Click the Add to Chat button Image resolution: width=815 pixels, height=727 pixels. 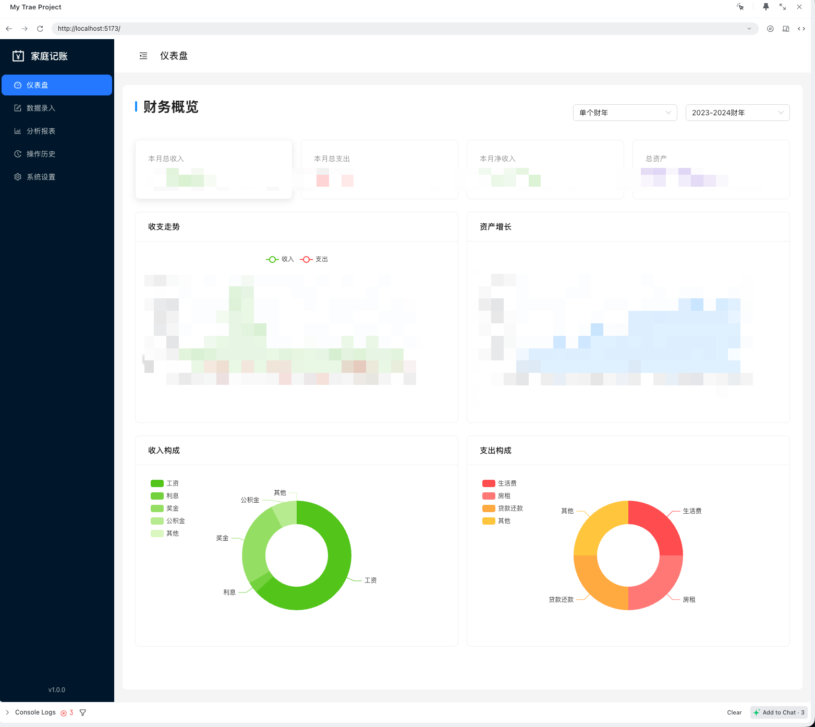tap(779, 712)
